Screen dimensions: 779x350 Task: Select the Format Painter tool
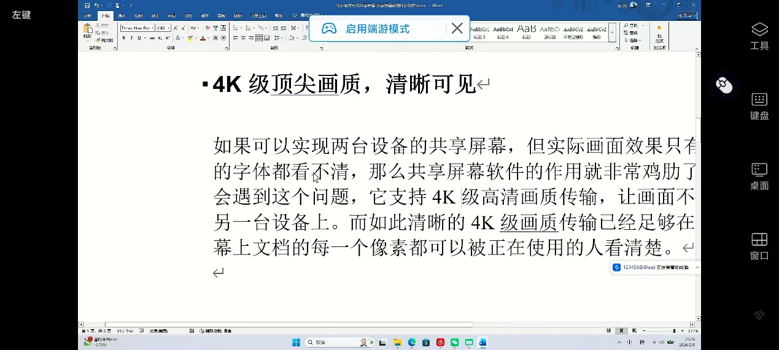(x=104, y=40)
